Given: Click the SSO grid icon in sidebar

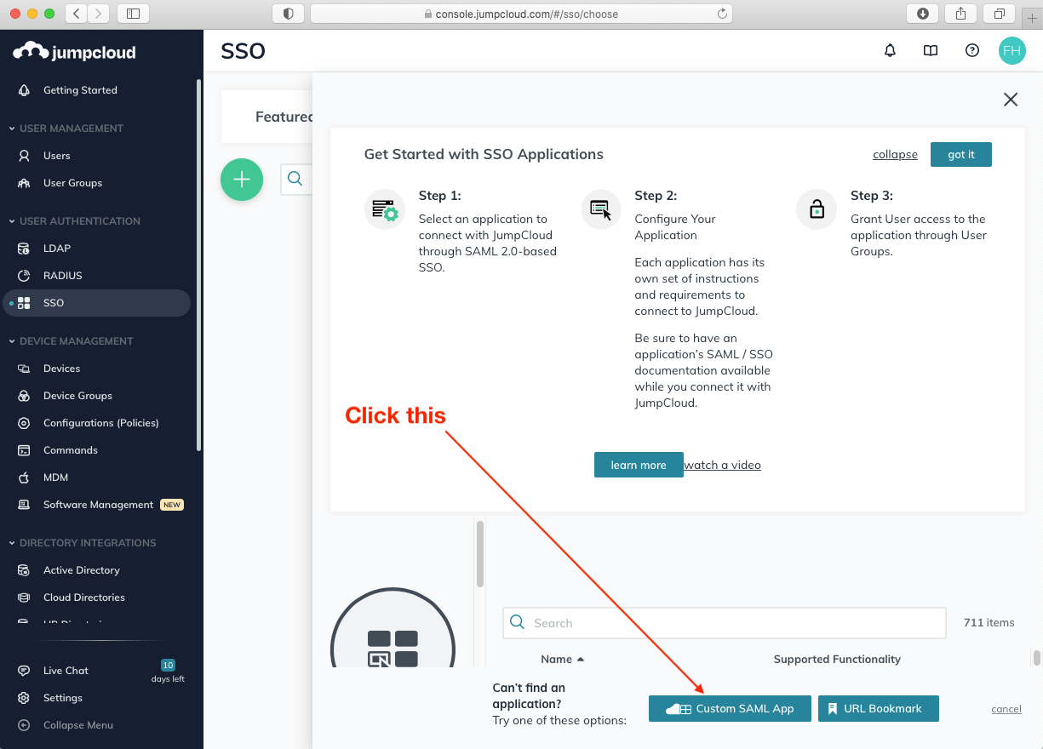Looking at the screenshot, I should coord(24,303).
